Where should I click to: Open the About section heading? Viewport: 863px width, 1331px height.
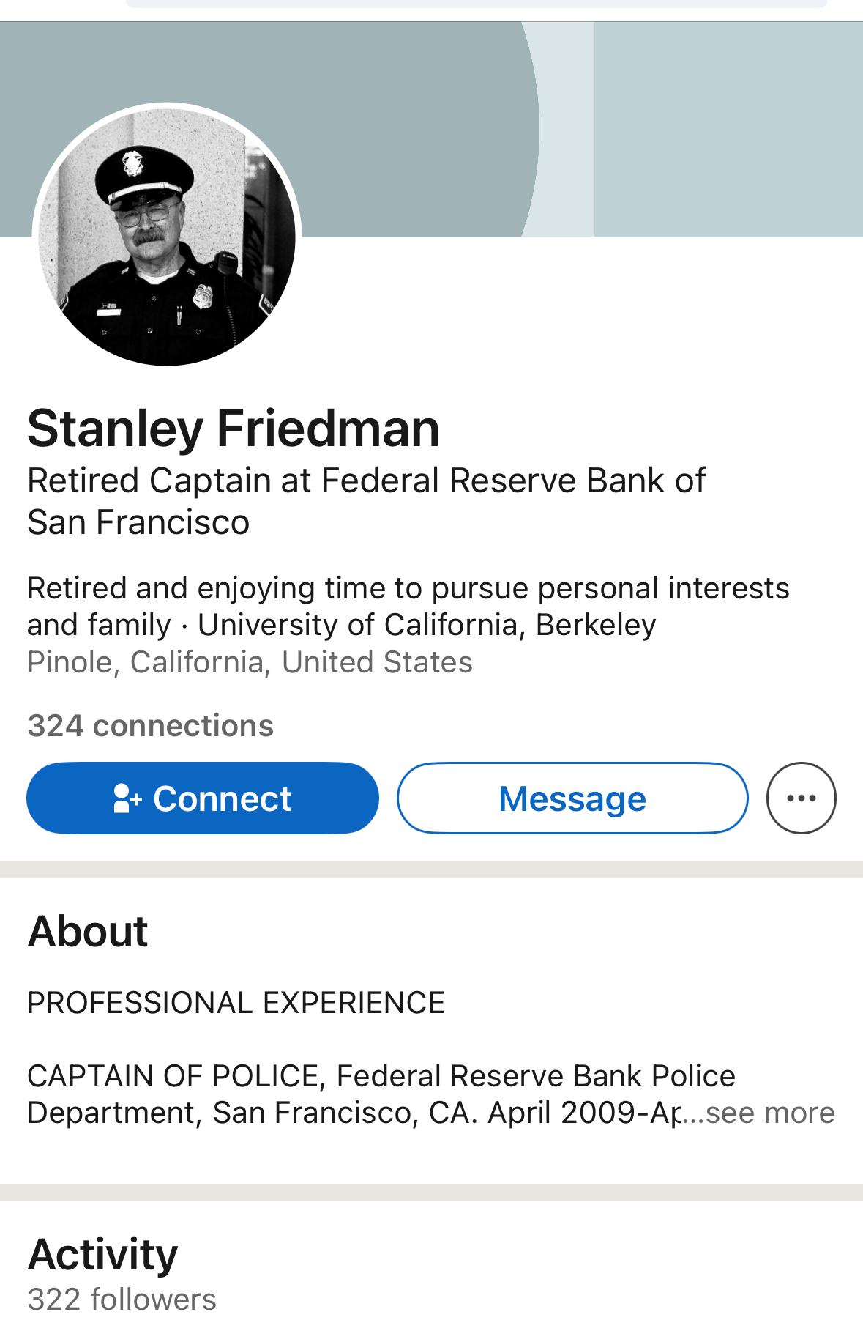[x=88, y=932]
